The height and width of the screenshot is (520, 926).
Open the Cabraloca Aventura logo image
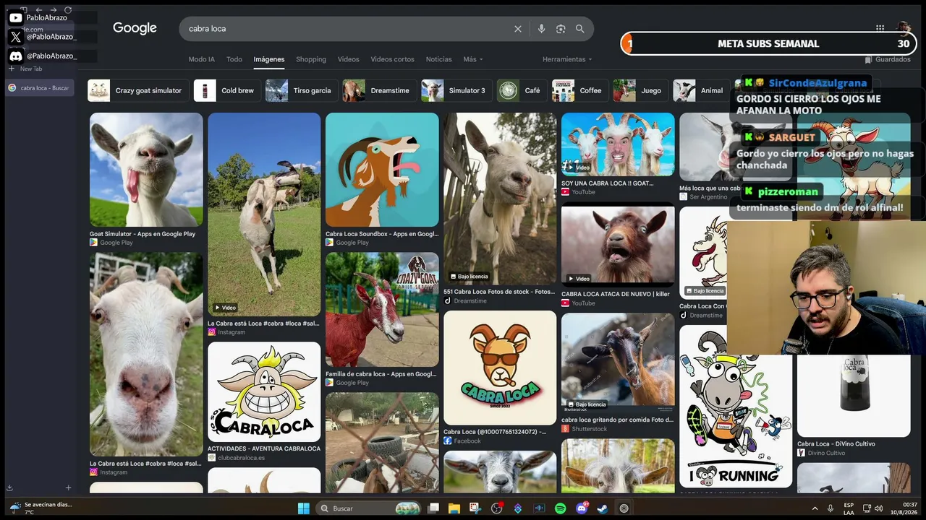pos(264,391)
